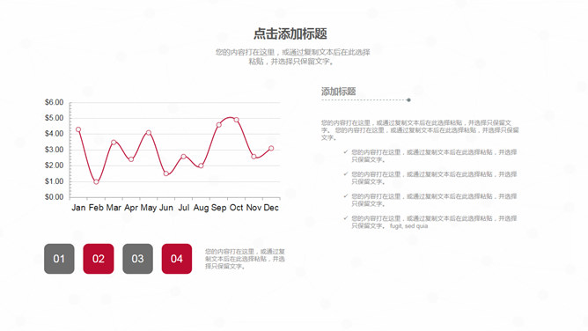Select the red 04 square
588x331 pixels.
(x=177, y=259)
